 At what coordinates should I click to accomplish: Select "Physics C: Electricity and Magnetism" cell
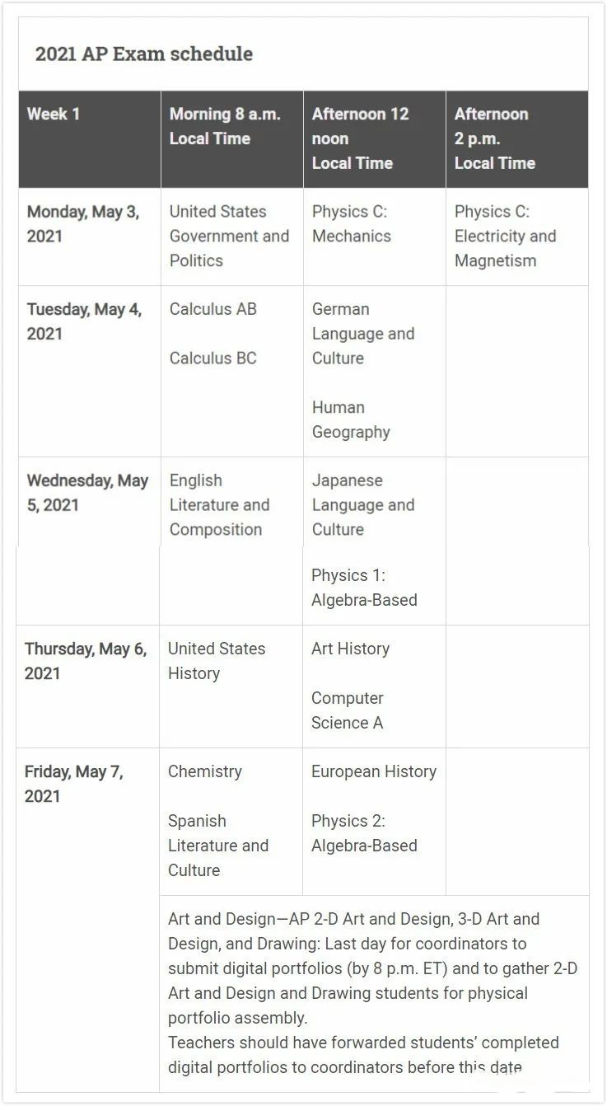(505, 236)
